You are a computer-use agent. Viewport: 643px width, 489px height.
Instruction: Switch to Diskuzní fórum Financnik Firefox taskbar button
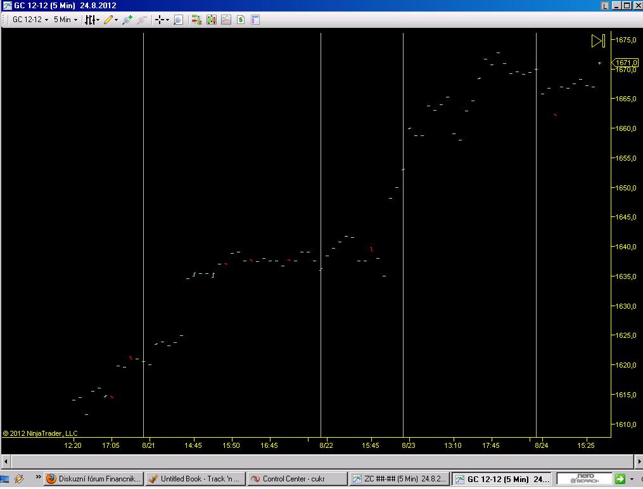(x=94, y=479)
